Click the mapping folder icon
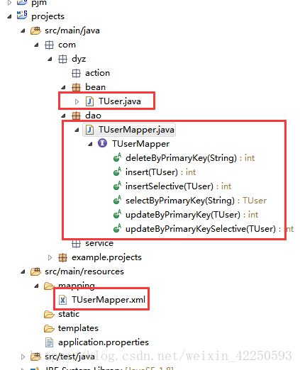300x370 pixels. pos(49,286)
